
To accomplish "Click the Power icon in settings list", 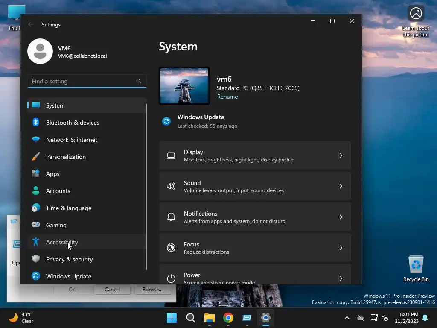I will click(171, 278).
